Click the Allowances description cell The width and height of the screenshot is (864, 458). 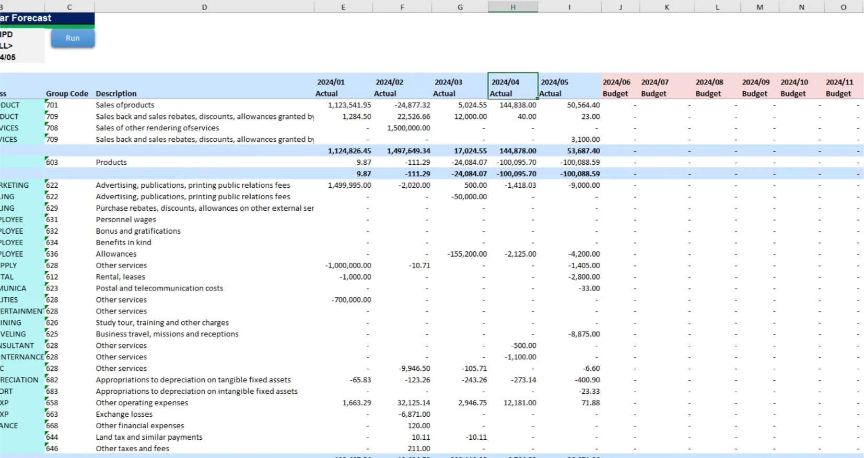pyautogui.click(x=116, y=254)
